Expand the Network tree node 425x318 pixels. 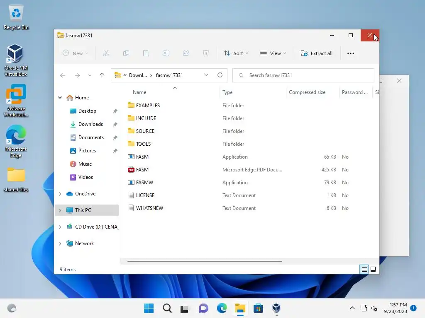point(60,243)
